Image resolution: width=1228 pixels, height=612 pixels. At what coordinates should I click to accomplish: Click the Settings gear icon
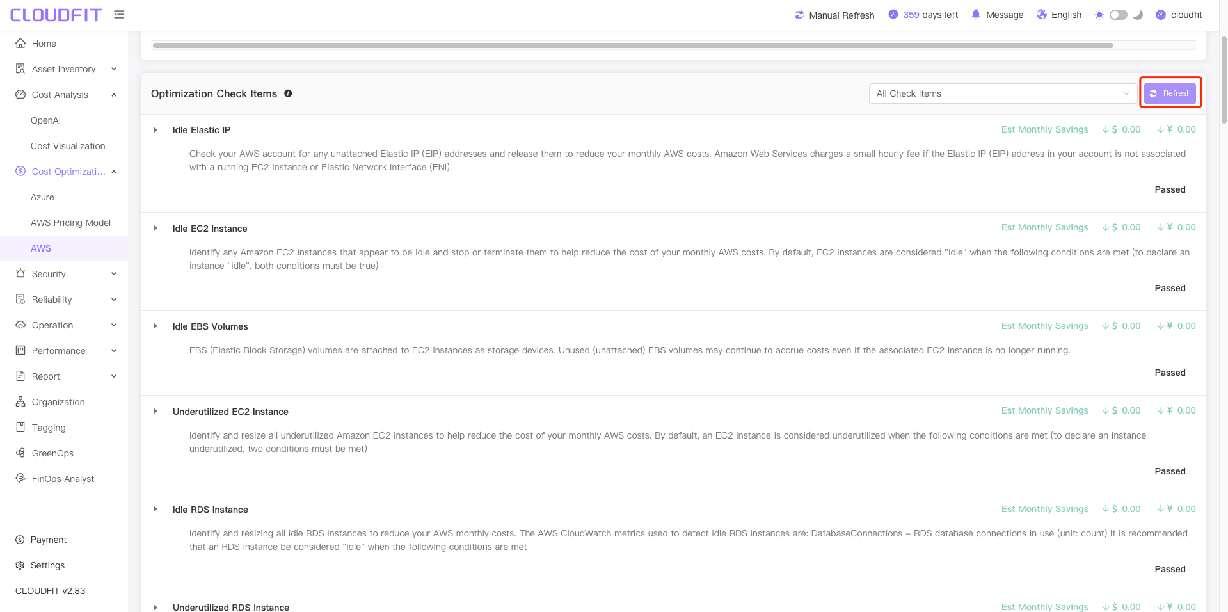[20, 565]
